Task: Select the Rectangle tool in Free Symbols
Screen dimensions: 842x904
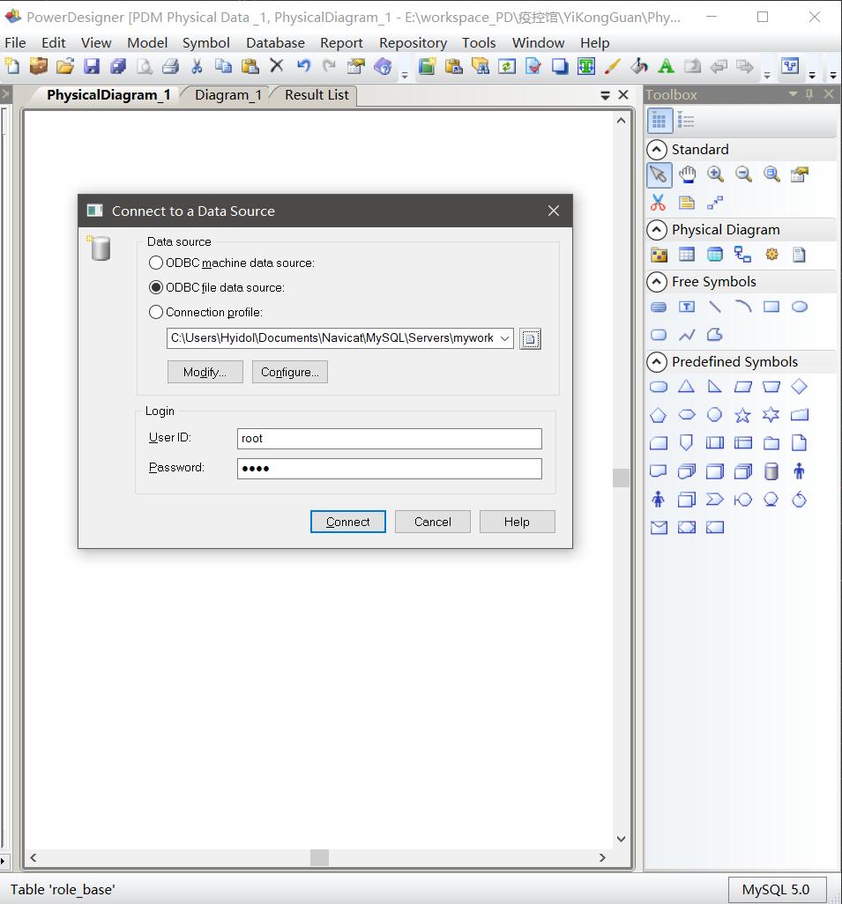Action: 771,307
